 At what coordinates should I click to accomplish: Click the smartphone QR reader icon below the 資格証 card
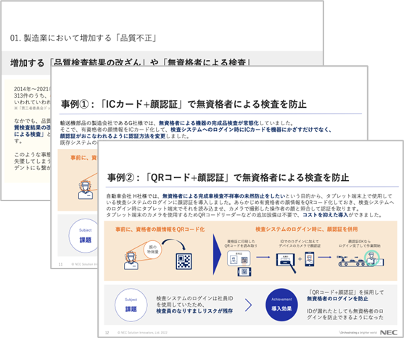pyautogui.click(x=244, y=271)
